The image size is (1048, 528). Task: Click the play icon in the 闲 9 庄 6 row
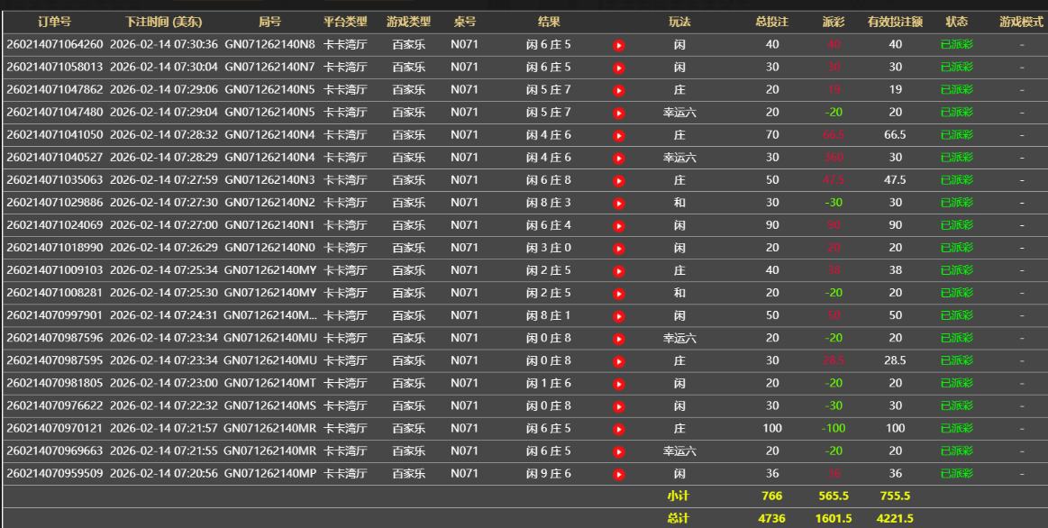[618, 474]
